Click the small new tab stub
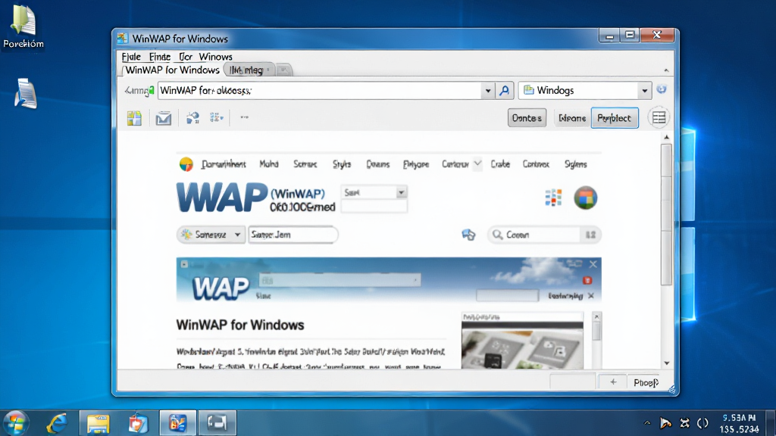This screenshot has width=776, height=436. pos(283,70)
